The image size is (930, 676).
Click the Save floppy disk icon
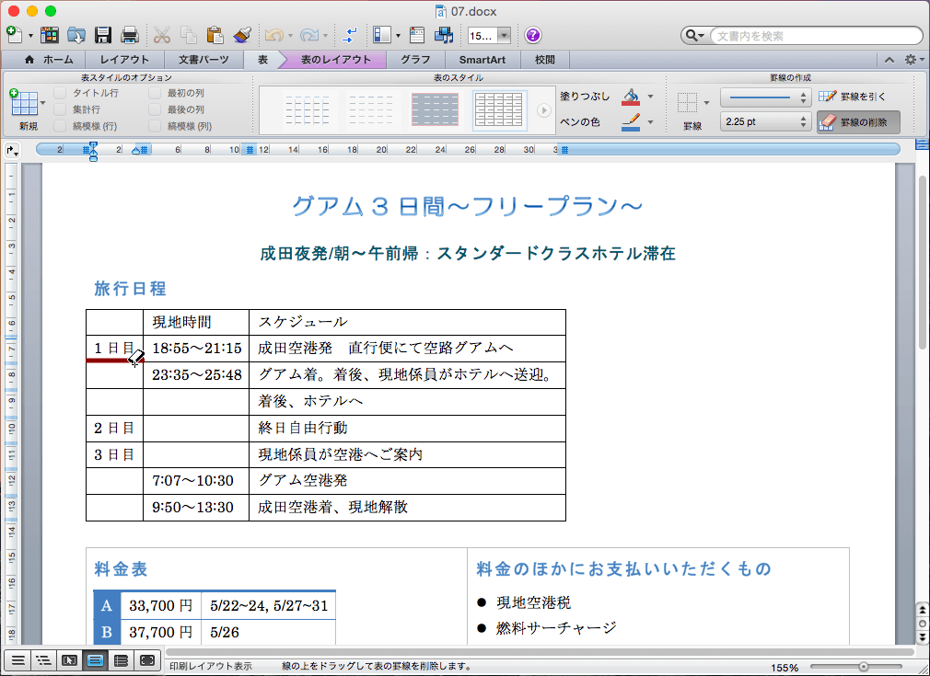pyautogui.click(x=103, y=36)
